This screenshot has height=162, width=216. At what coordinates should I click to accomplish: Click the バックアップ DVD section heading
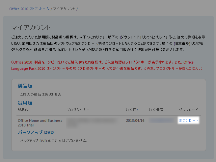[x=36, y=132]
